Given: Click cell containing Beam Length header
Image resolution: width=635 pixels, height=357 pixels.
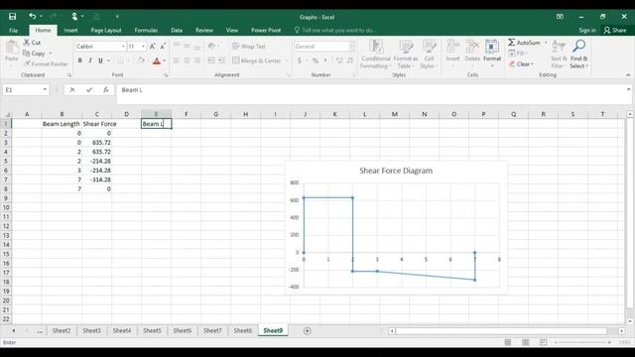Looking at the screenshot, I should [62, 124].
